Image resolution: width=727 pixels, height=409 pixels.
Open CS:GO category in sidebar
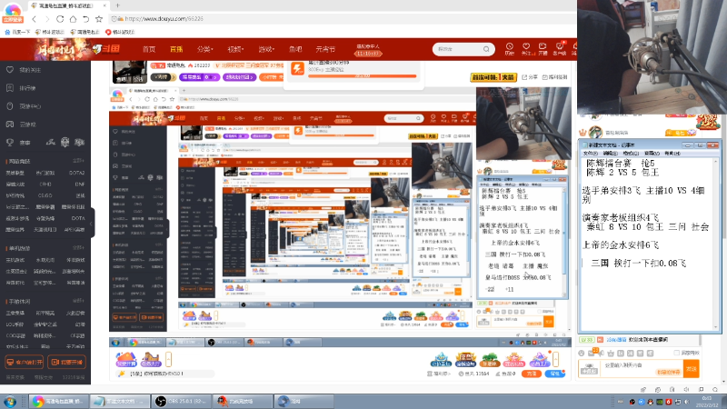point(45,195)
